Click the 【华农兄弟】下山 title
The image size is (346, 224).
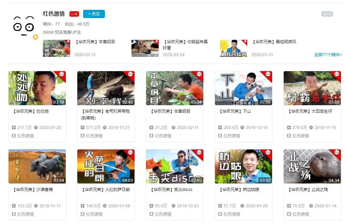click(235, 111)
